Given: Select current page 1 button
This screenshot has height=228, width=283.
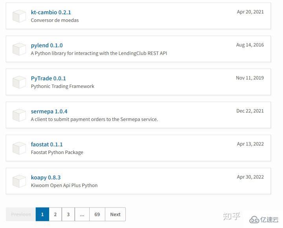Looking at the screenshot, I should [x=42, y=214].
